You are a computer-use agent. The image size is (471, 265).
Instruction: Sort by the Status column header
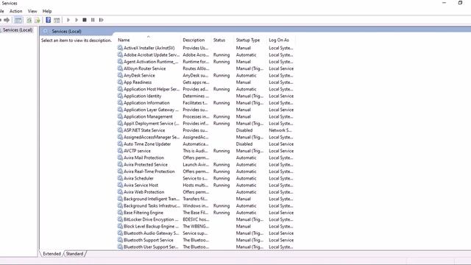point(219,40)
